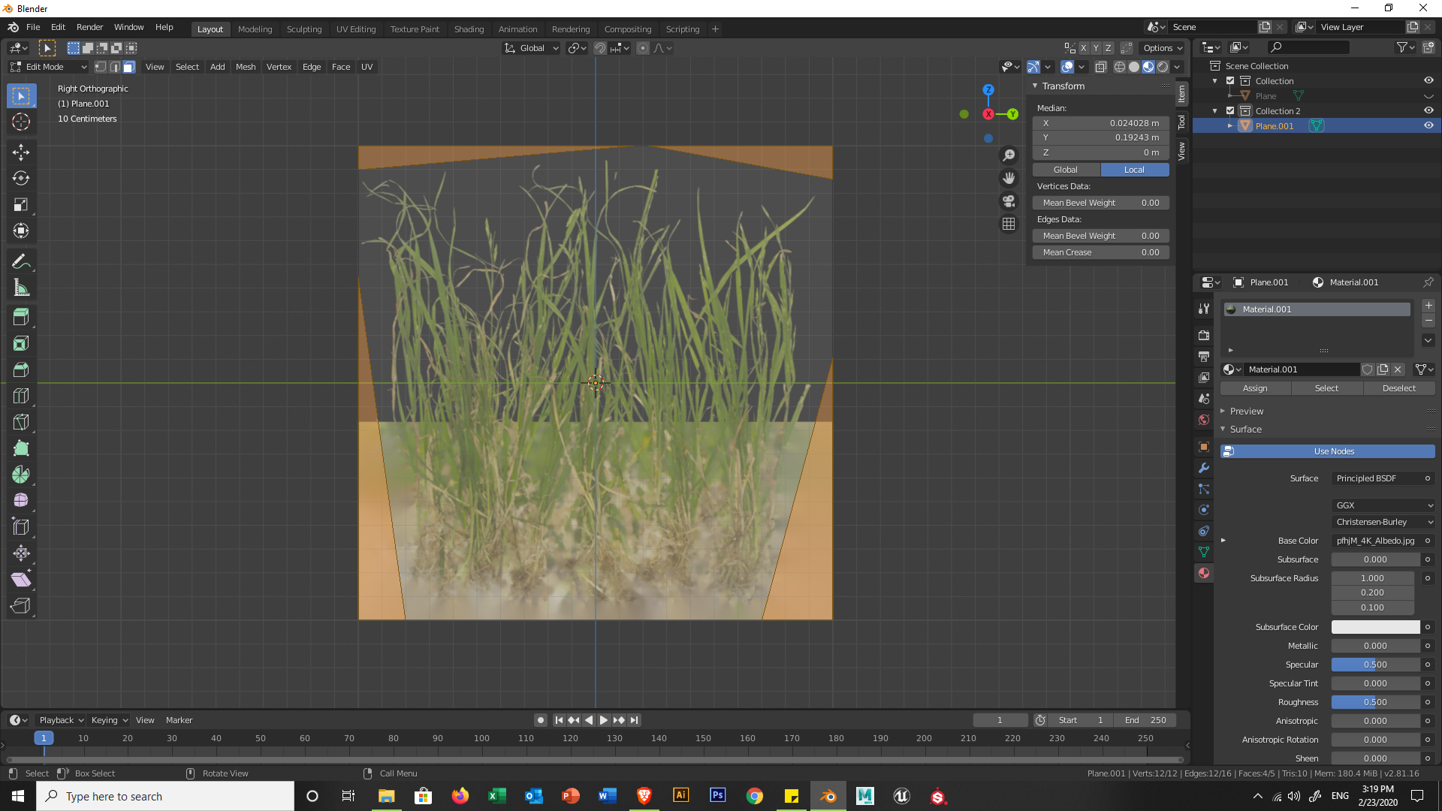Open the GGX distribution dropdown
The height and width of the screenshot is (811, 1442).
1383,505
